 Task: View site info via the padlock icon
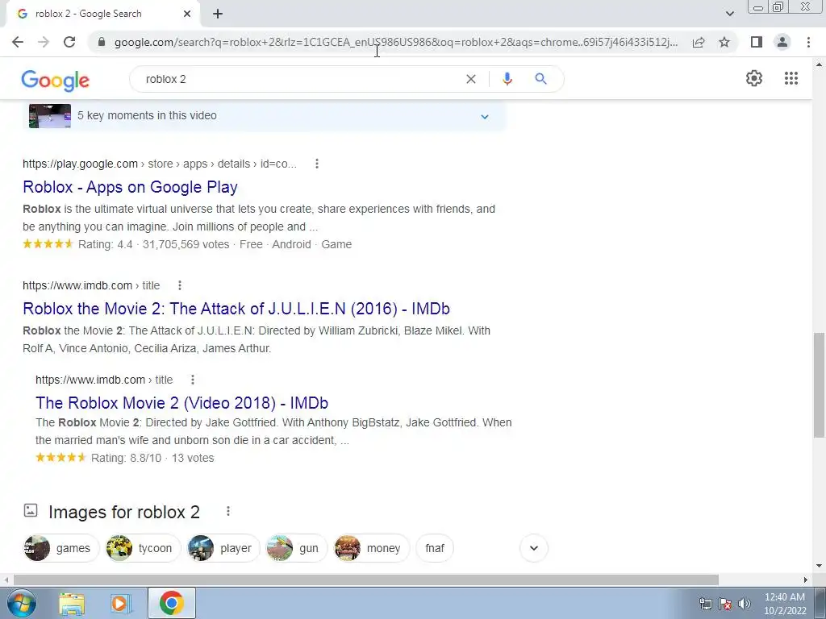102,42
